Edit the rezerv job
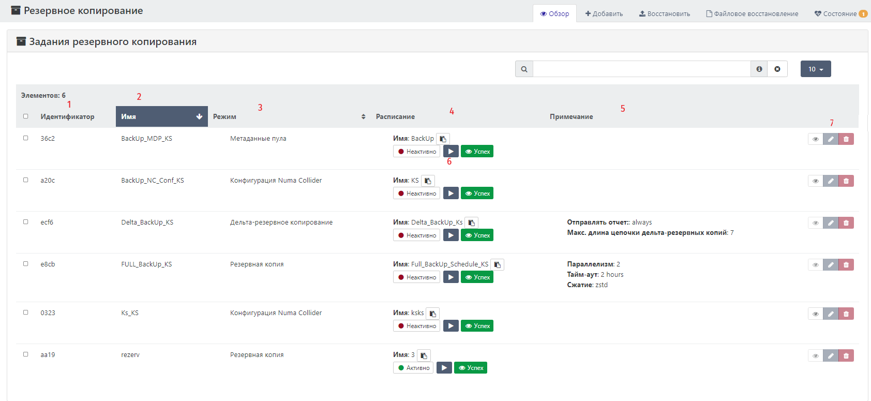 [x=831, y=355]
